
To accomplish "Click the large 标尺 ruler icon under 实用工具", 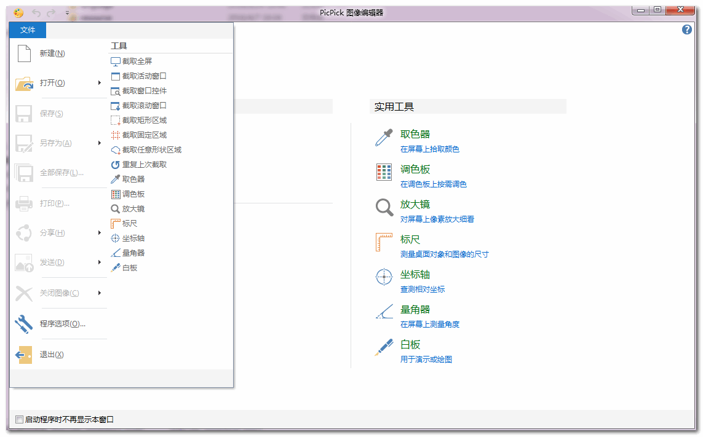I will click(384, 243).
